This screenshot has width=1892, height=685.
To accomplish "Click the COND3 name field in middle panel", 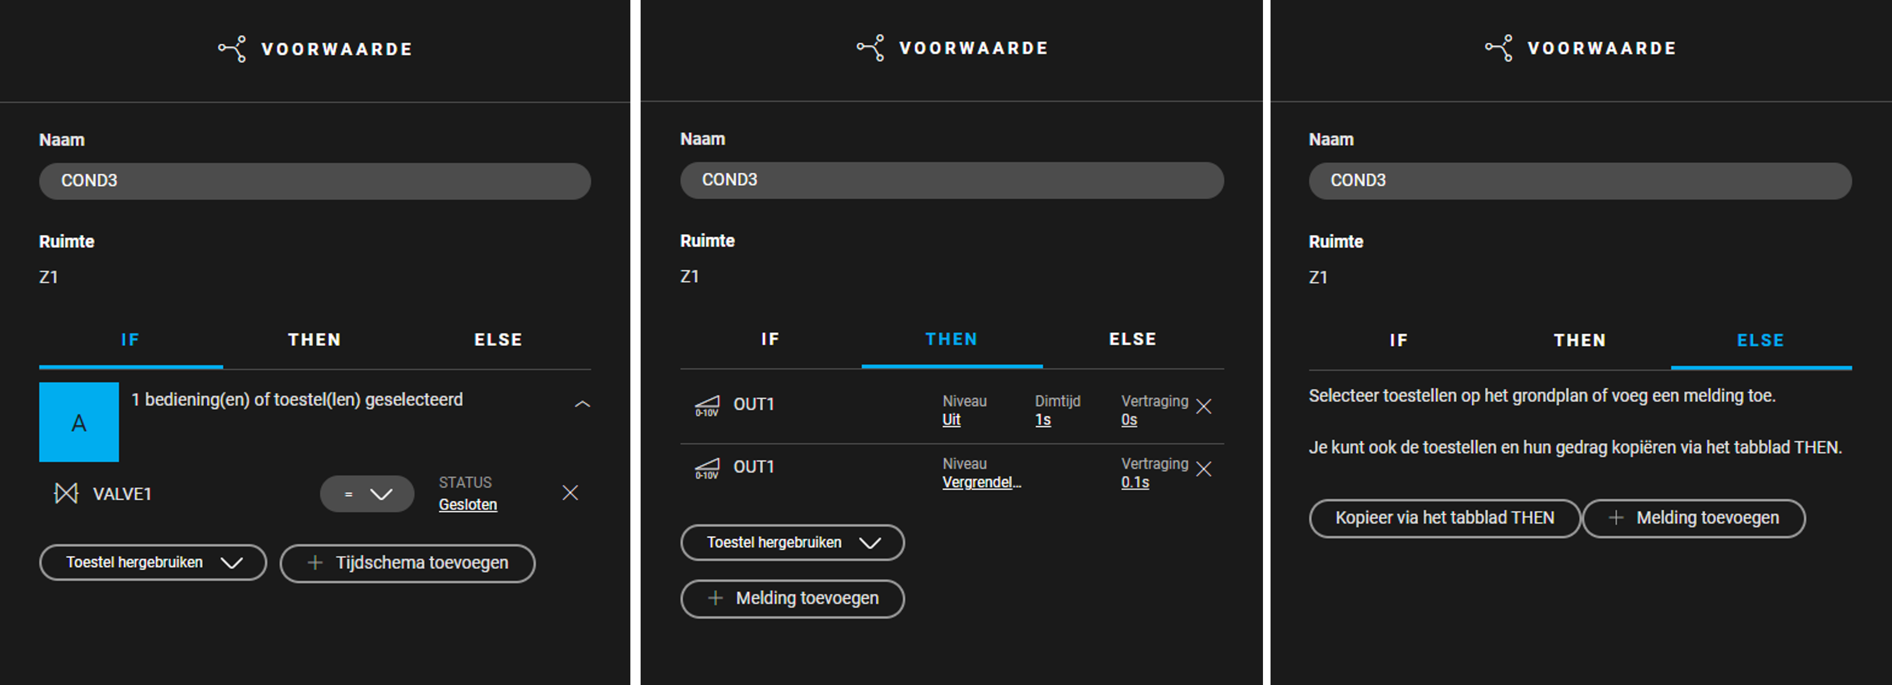I will pyautogui.click(x=952, y=180).
